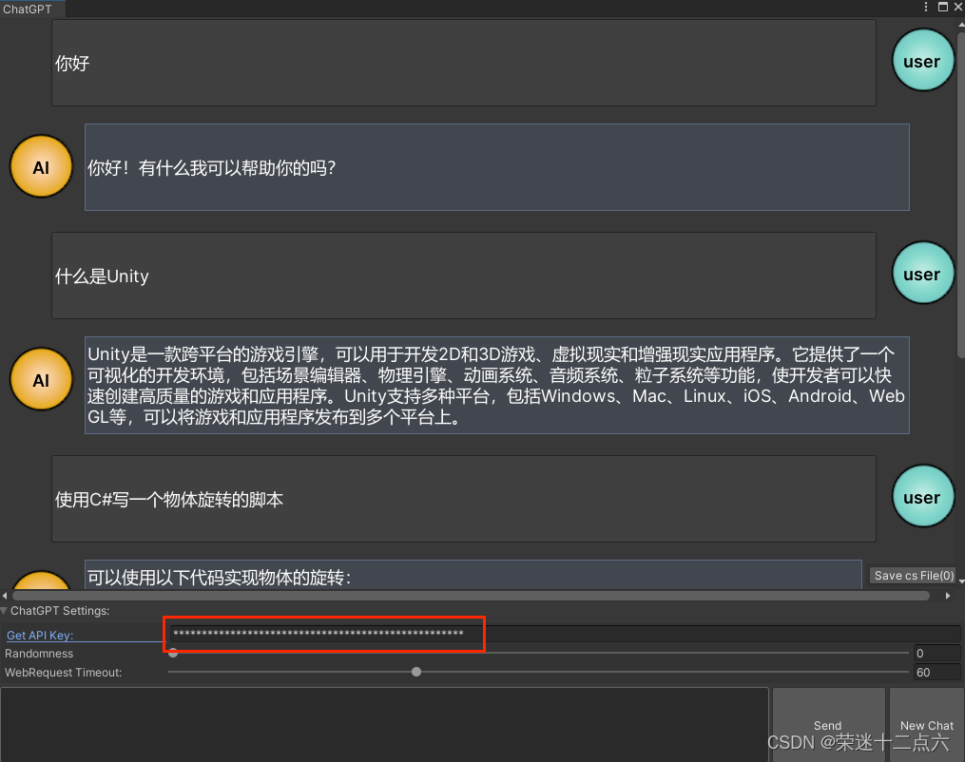Click the user avatar beside 你好 message
Image resolution: width=965 pixels, height=762 pixels.
922,61
